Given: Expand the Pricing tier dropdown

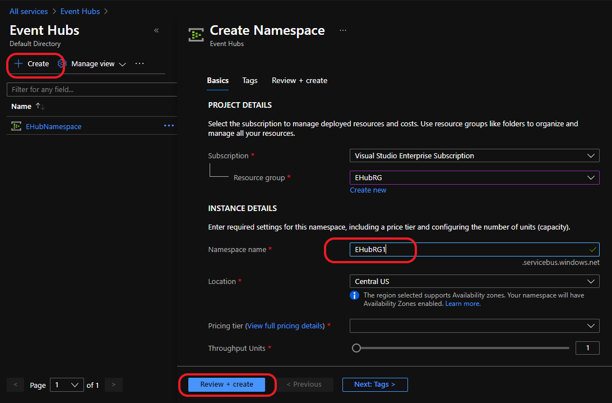Looking at the screenshot, I should click(474, 326).
